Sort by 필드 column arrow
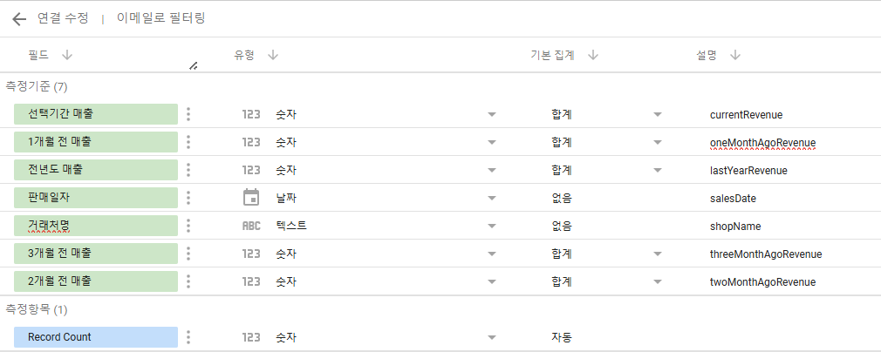881x352 pixels. point(67,55)
